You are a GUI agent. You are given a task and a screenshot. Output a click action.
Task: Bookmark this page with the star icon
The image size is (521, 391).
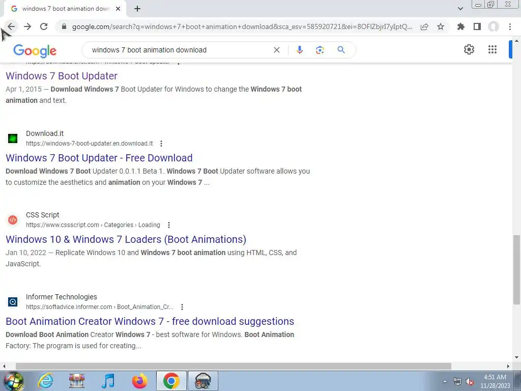tap(441, 26)
